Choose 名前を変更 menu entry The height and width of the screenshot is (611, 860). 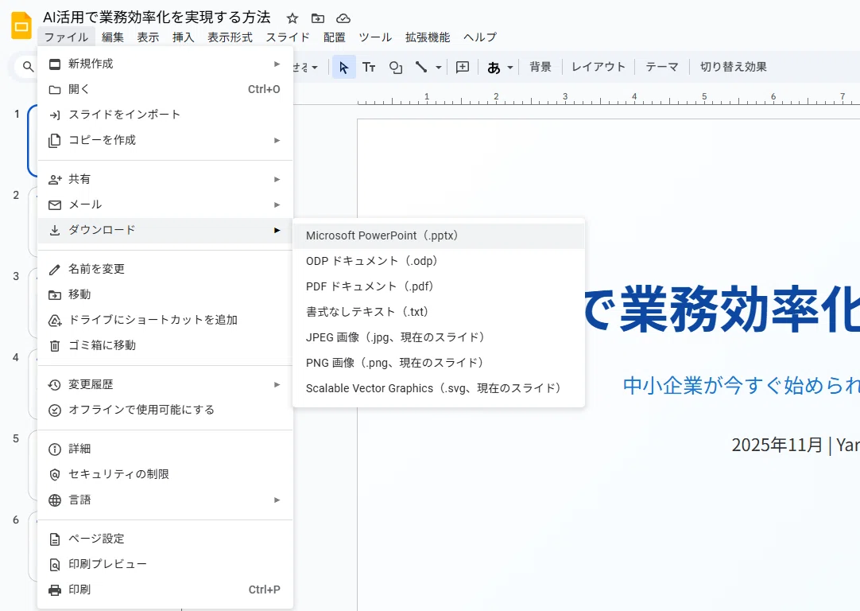(165, 269)
